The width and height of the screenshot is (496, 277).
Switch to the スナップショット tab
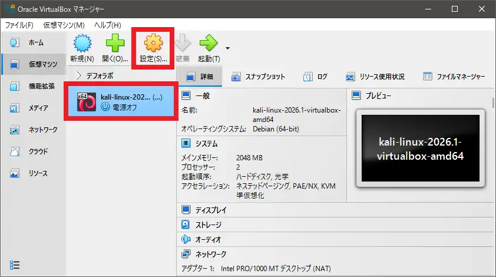pyautogui.click(x=258, y=77)
